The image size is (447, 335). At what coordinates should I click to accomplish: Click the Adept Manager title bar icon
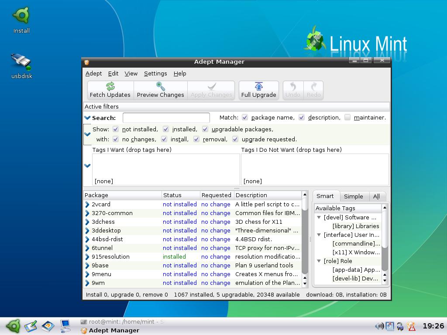pos(87,62)
